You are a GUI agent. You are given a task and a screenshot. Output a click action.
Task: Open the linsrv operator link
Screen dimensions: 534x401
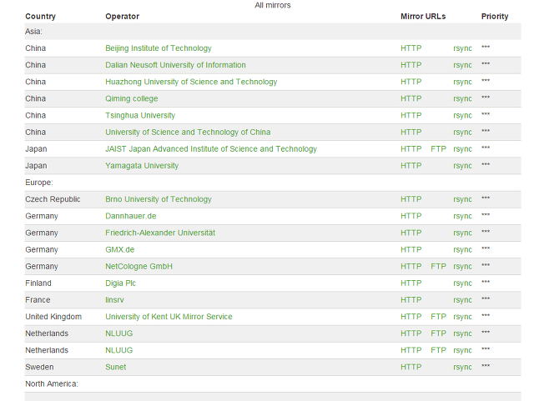tap(114, 300)
